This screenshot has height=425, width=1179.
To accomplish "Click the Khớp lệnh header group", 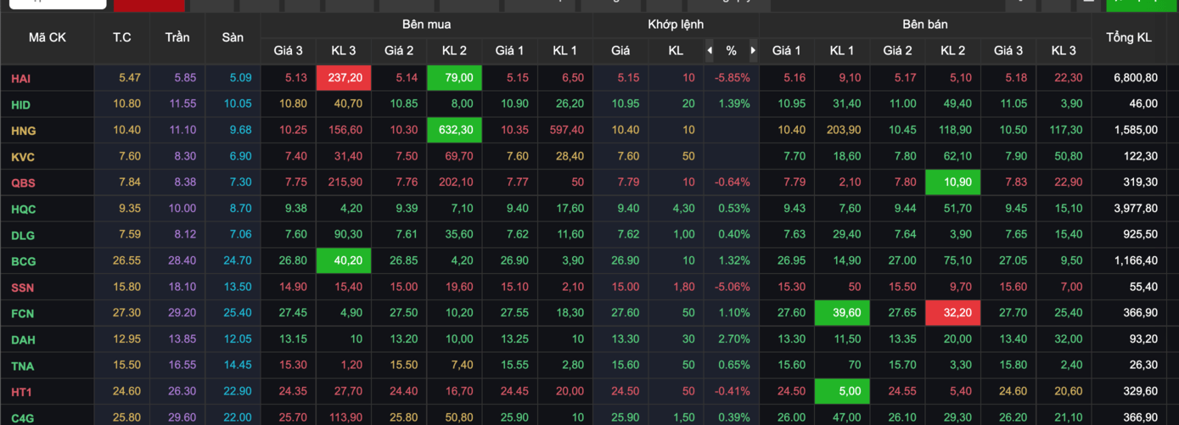I will (675, 25).
